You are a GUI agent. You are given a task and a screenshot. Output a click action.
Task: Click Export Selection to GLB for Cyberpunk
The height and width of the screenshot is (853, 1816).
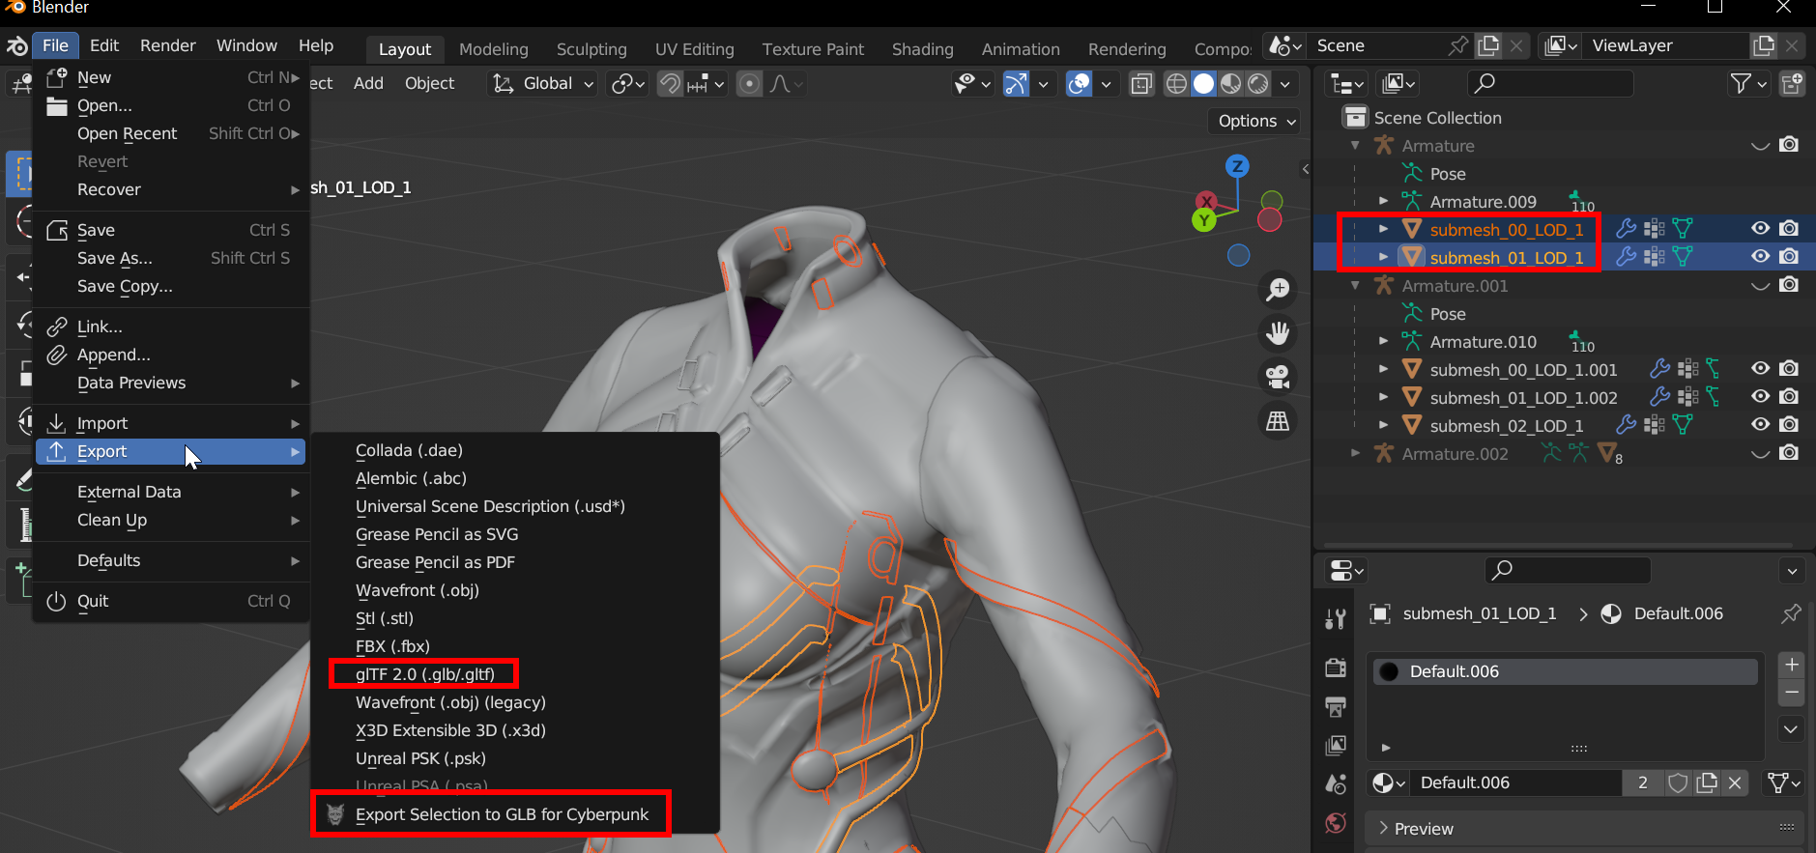[x=502, y=814]
